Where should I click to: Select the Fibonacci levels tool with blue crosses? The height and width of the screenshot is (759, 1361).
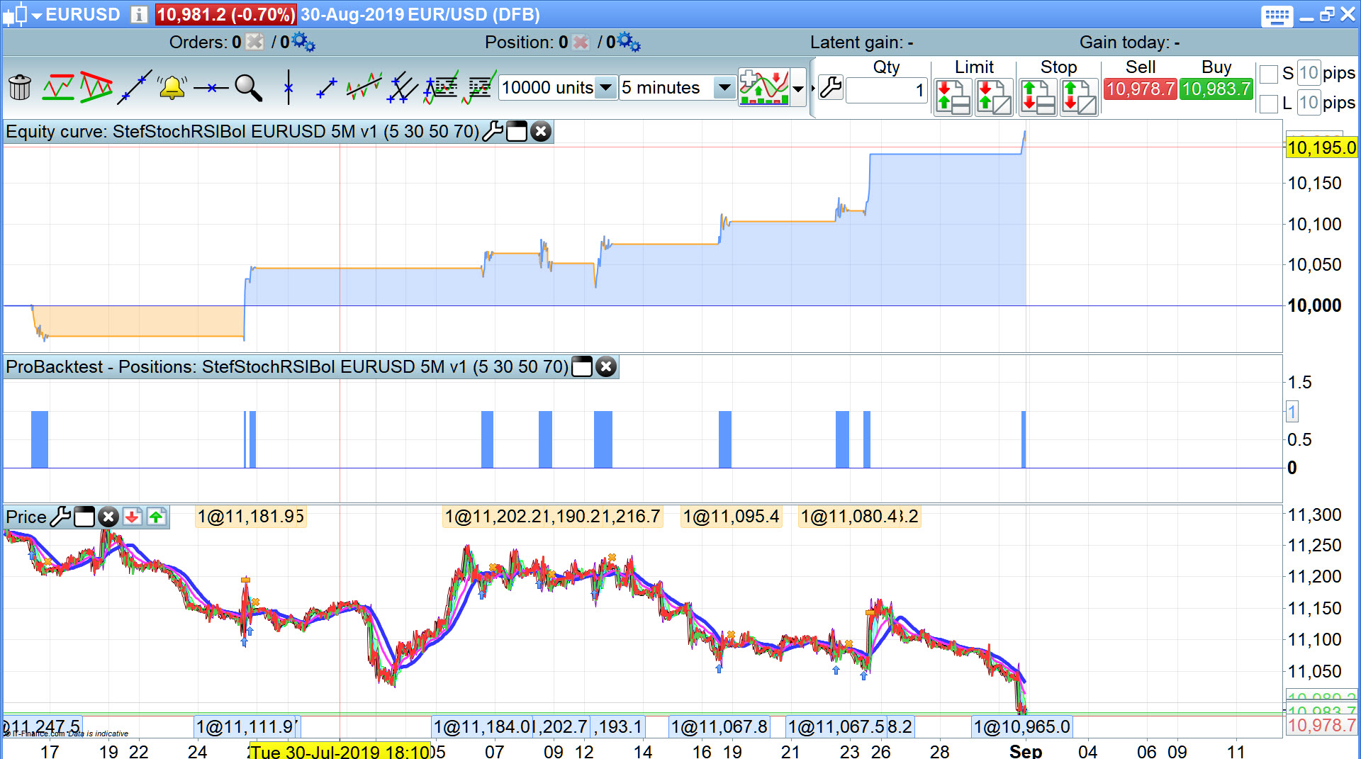(x=441, y=88)
